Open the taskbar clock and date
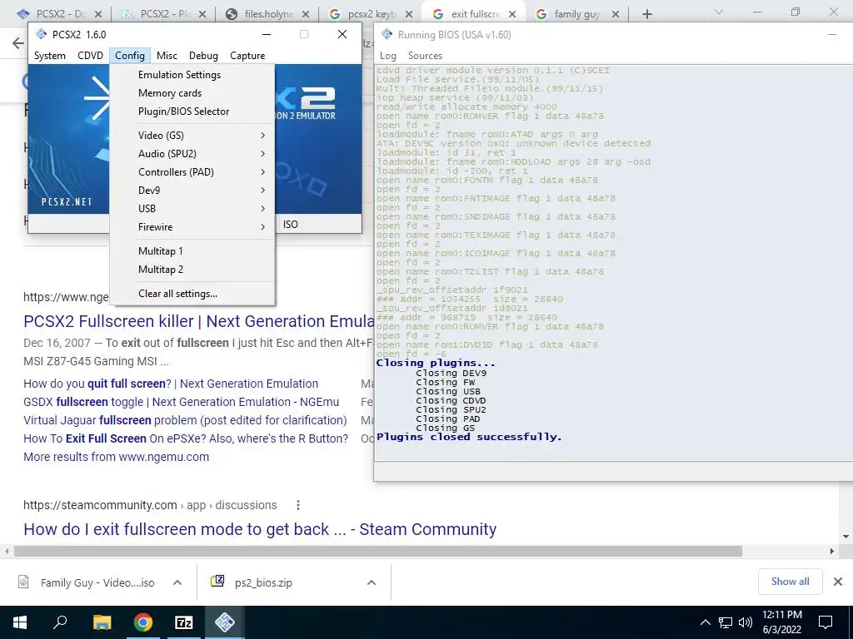853x639 pixels. pyautogui.click(x=781, y=622)
